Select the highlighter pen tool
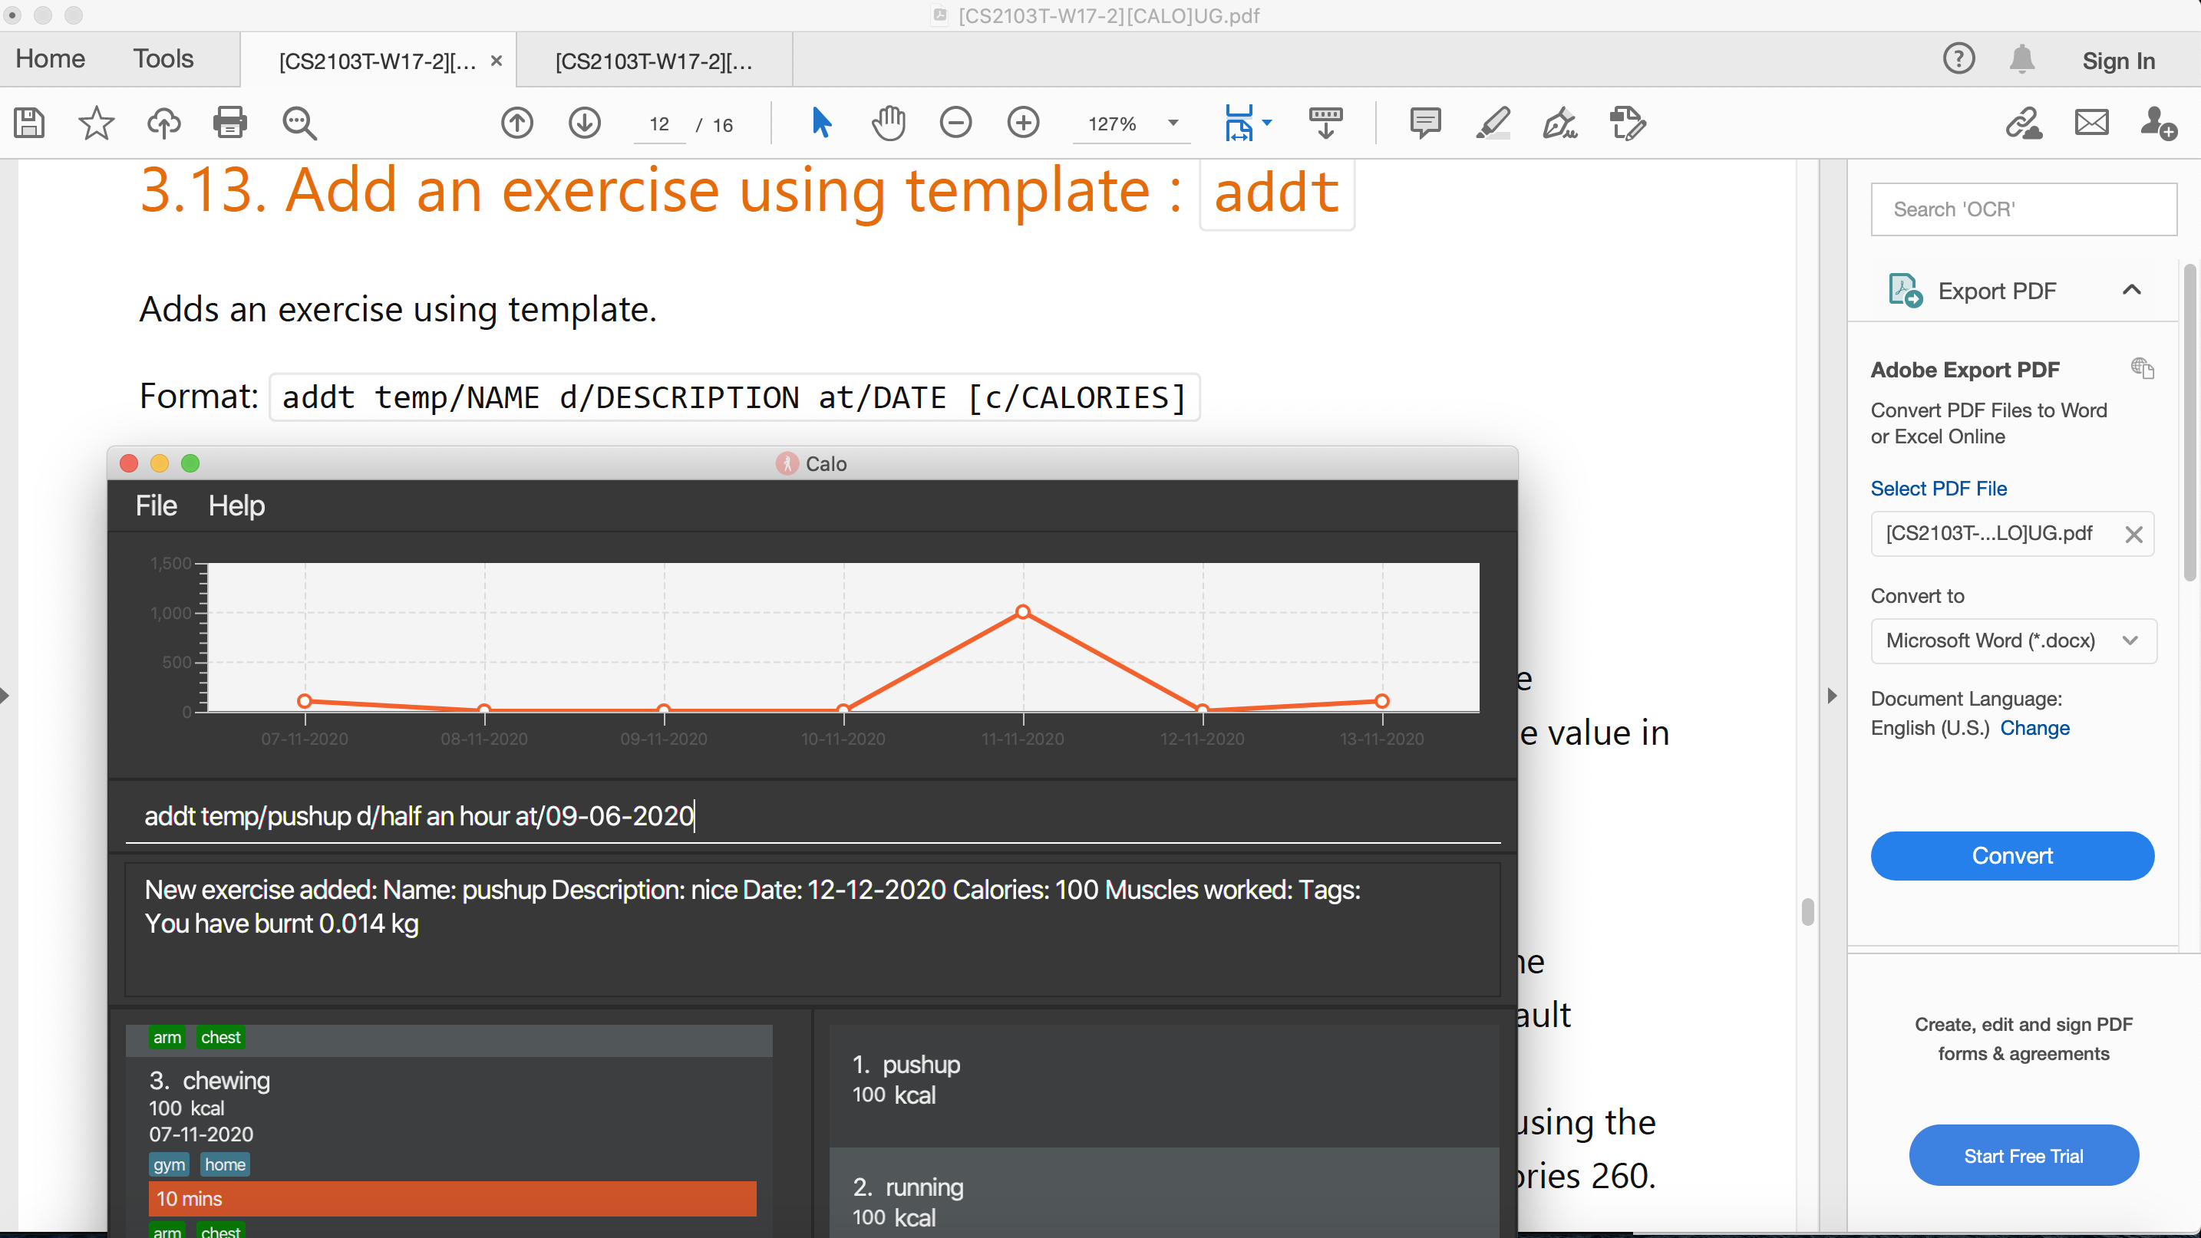The height and width of the screenshot is (1238, 2201). 1493,123
